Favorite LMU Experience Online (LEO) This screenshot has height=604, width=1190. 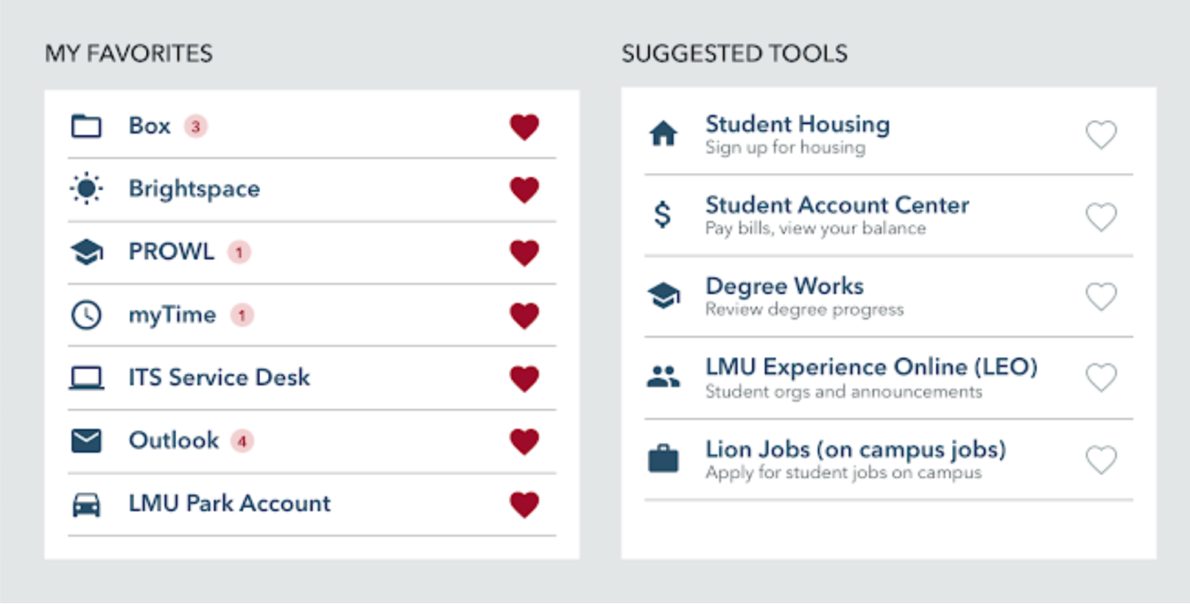[1101, 377]
